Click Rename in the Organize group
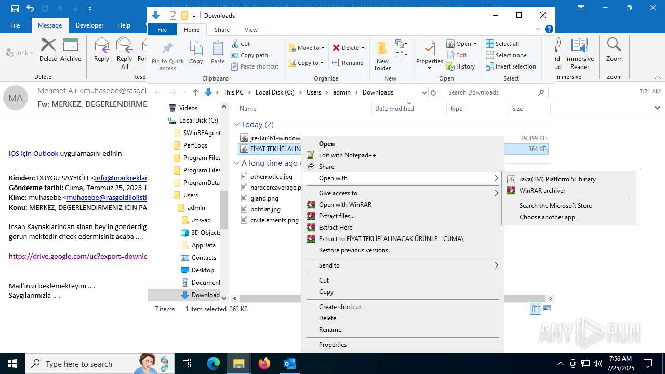 coord(348,63)
